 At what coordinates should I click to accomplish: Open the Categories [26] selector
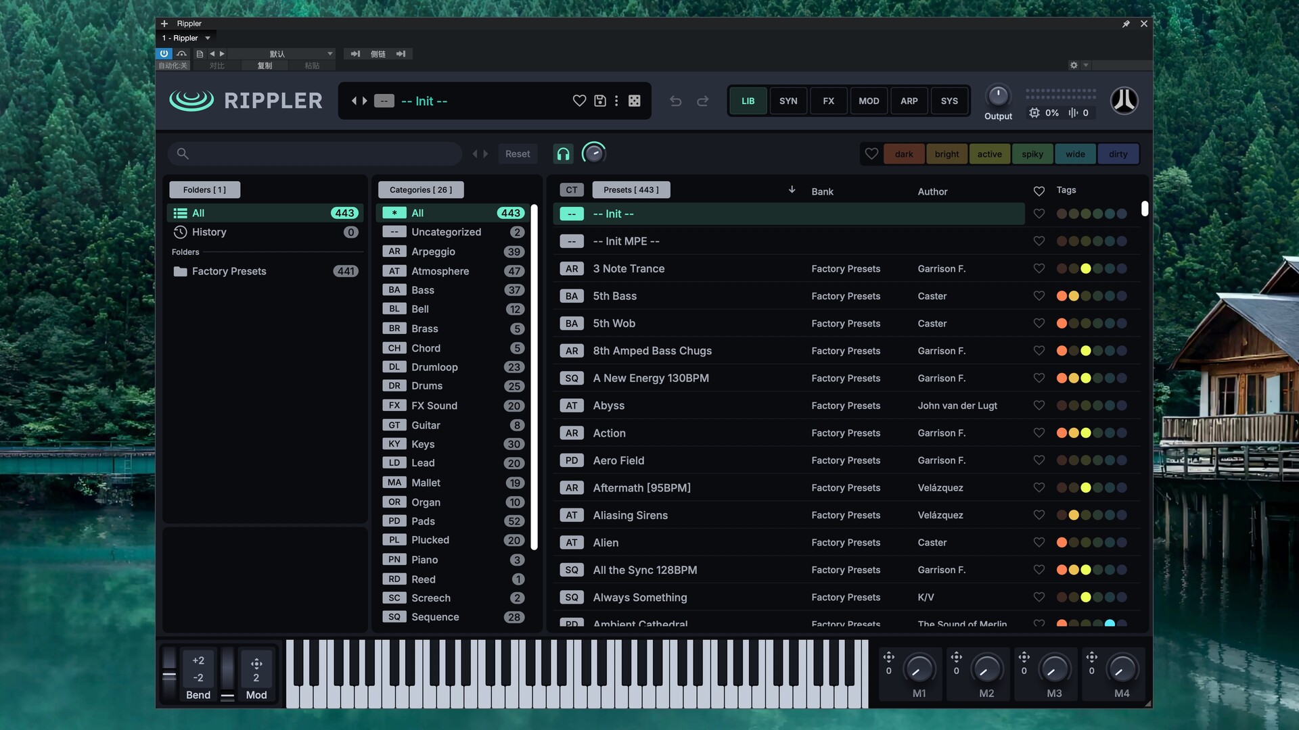421,190
